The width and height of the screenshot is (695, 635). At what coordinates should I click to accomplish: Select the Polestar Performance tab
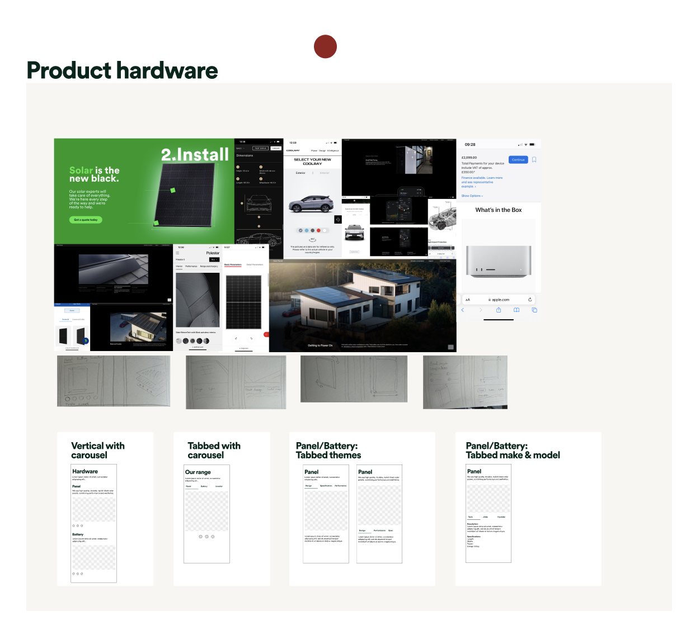tap(191, 266)
